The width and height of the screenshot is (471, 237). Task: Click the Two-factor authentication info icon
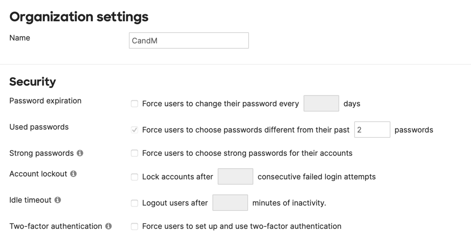[109, 226]
